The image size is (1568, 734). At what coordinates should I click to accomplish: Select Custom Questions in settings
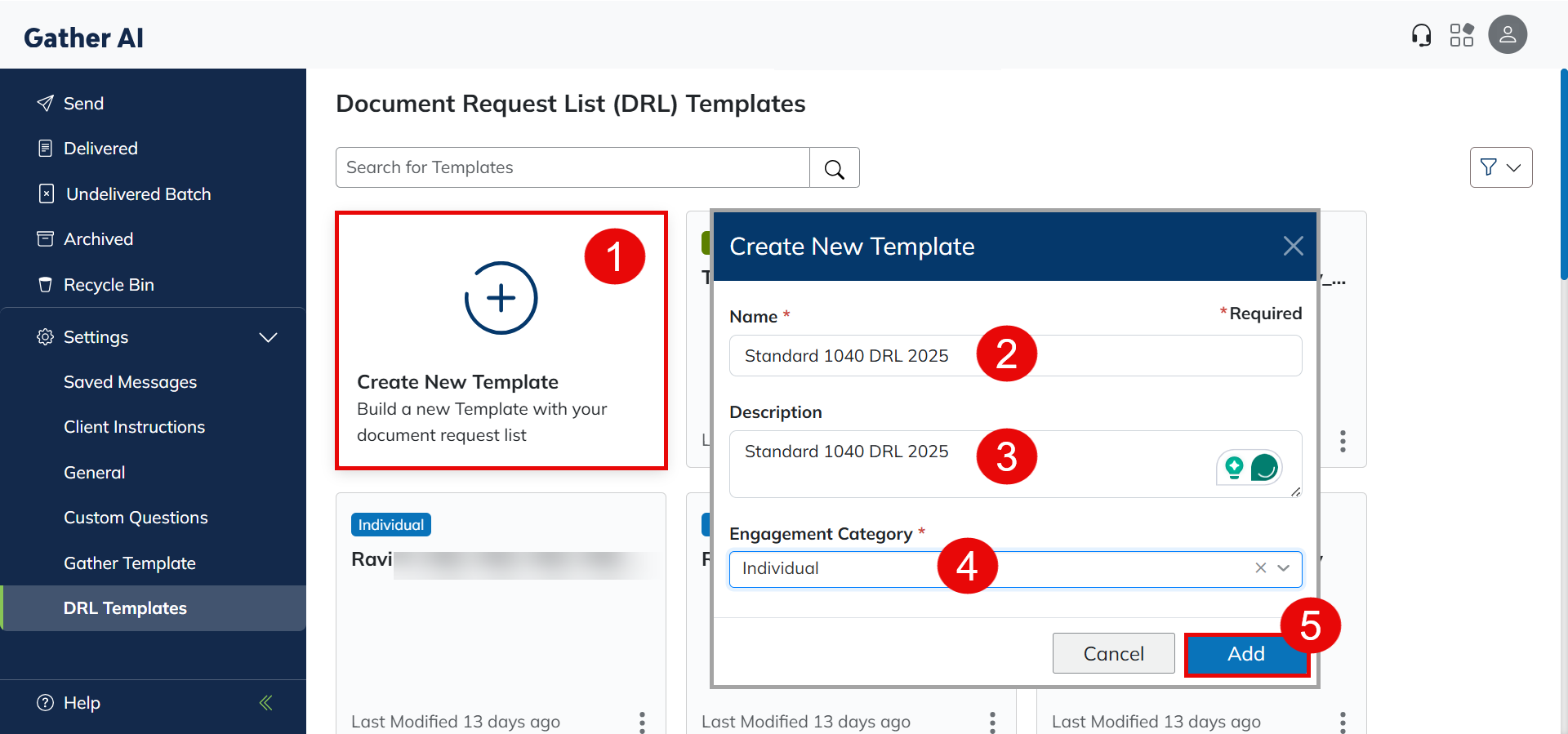pos(136,518)
